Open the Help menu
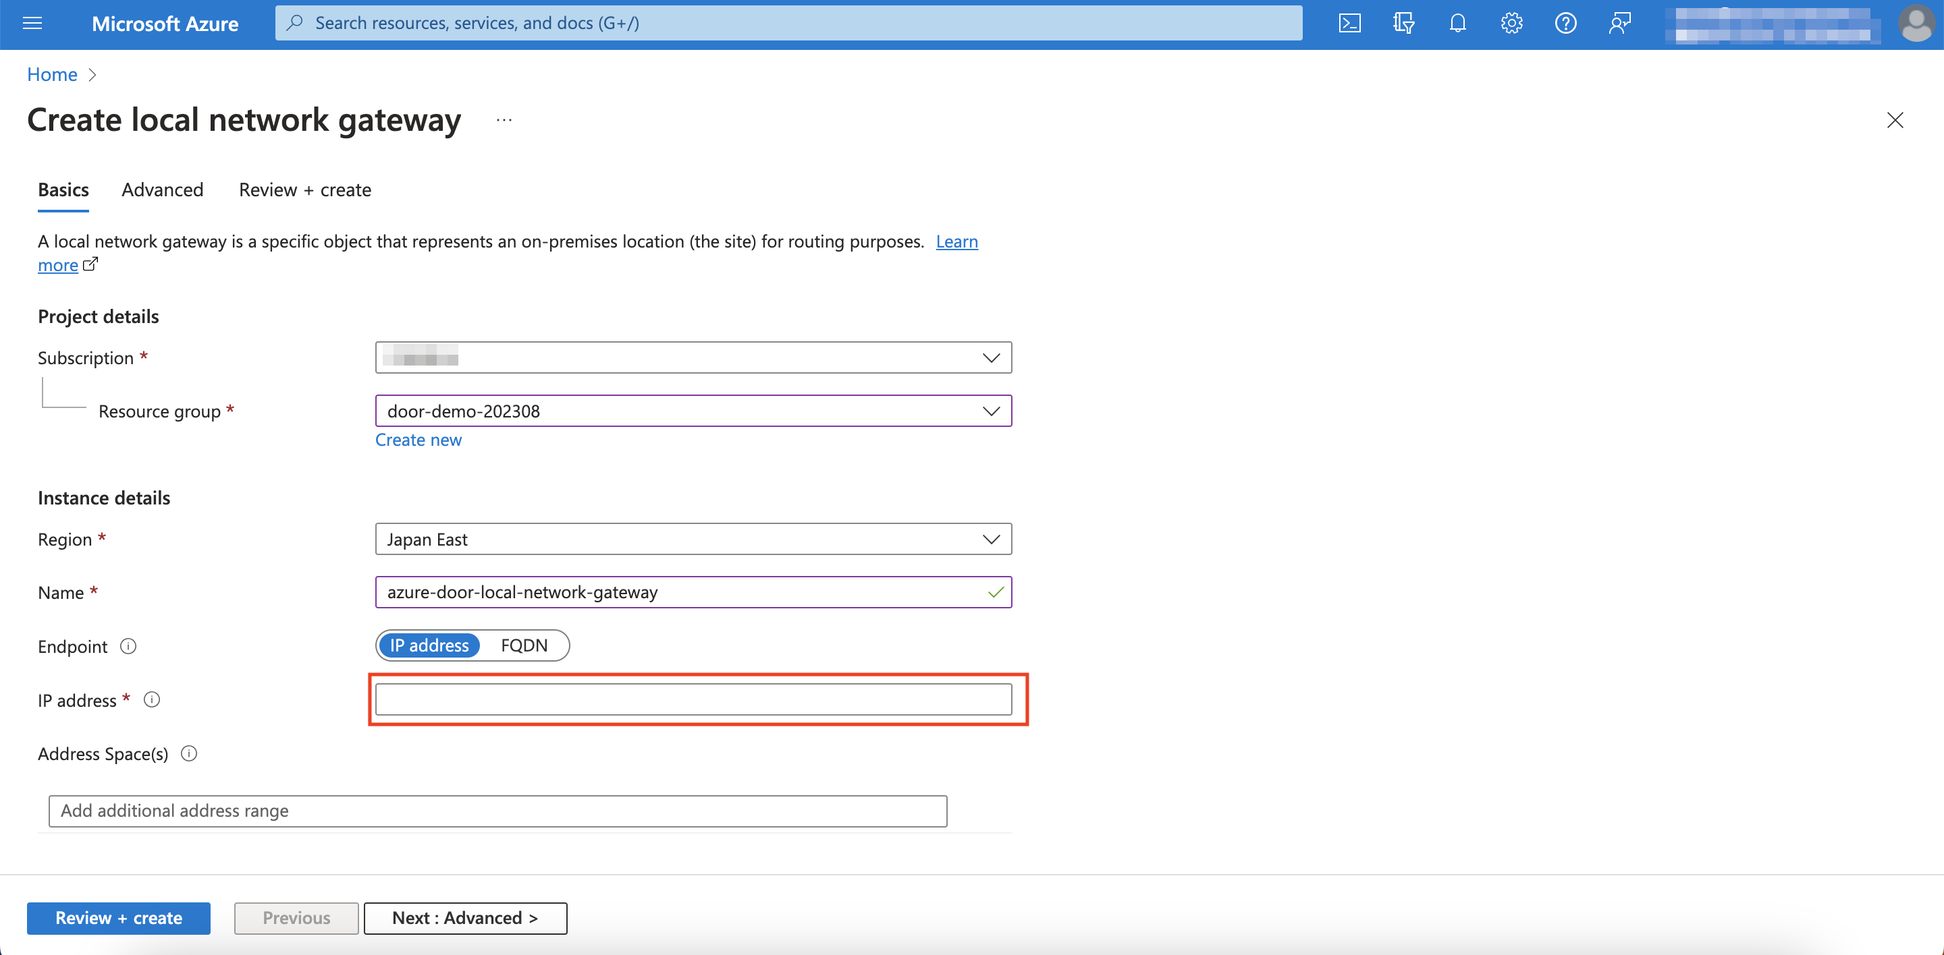Viewport: 1944px width, 955px height. click(x=1565, y=23)
